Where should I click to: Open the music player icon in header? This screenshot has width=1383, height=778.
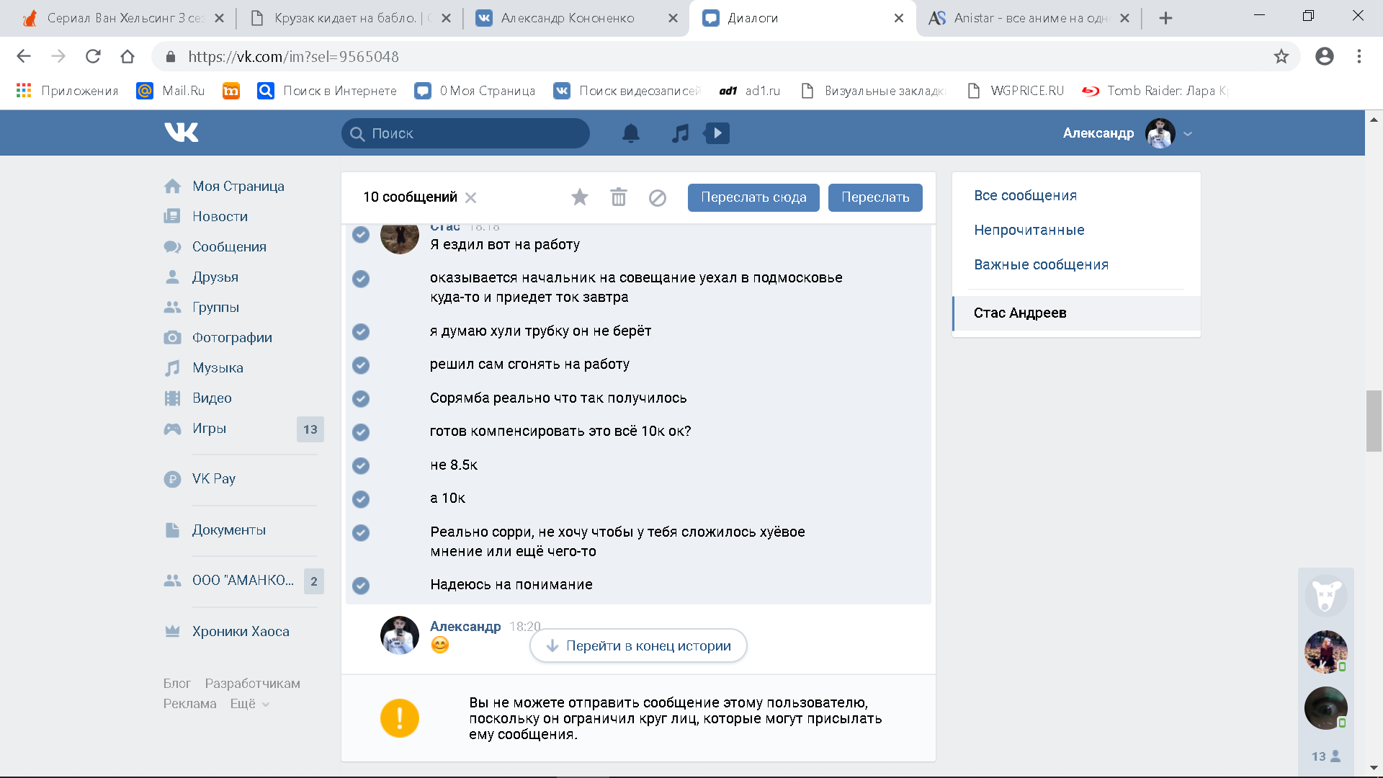pos(680,133)
